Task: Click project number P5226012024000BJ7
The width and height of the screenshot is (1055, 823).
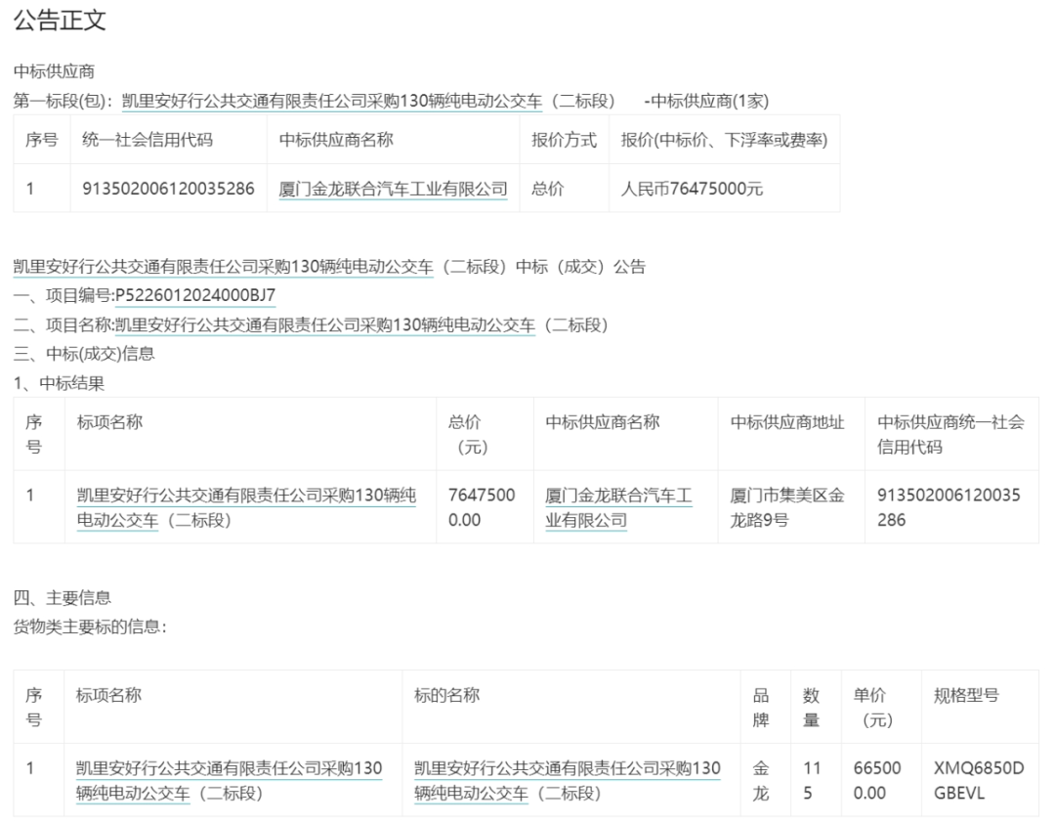Action: (x=195, y=295)
